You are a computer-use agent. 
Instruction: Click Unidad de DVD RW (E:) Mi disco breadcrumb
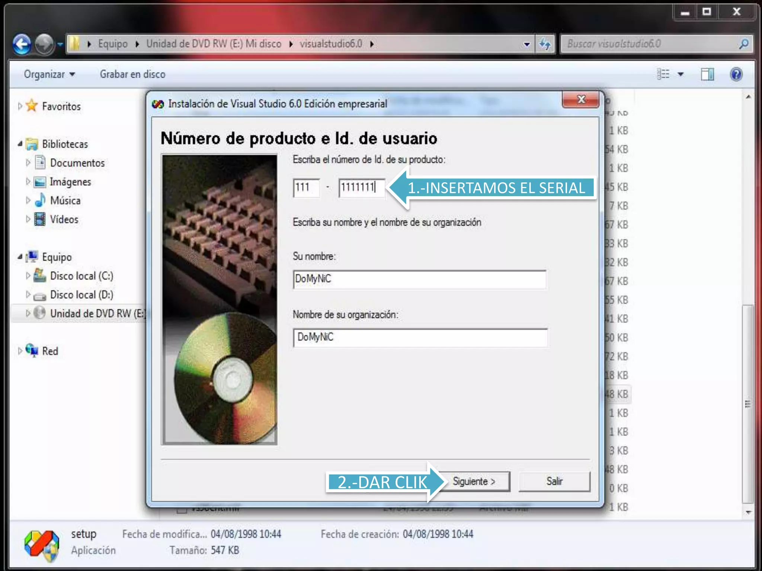[x=214, y=44]
